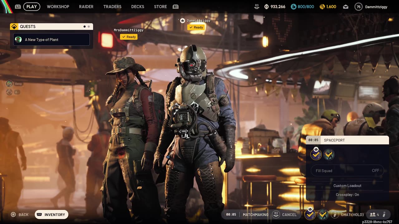Select the DECKS tab
The image size is (399, 224).
pos(137,7)
